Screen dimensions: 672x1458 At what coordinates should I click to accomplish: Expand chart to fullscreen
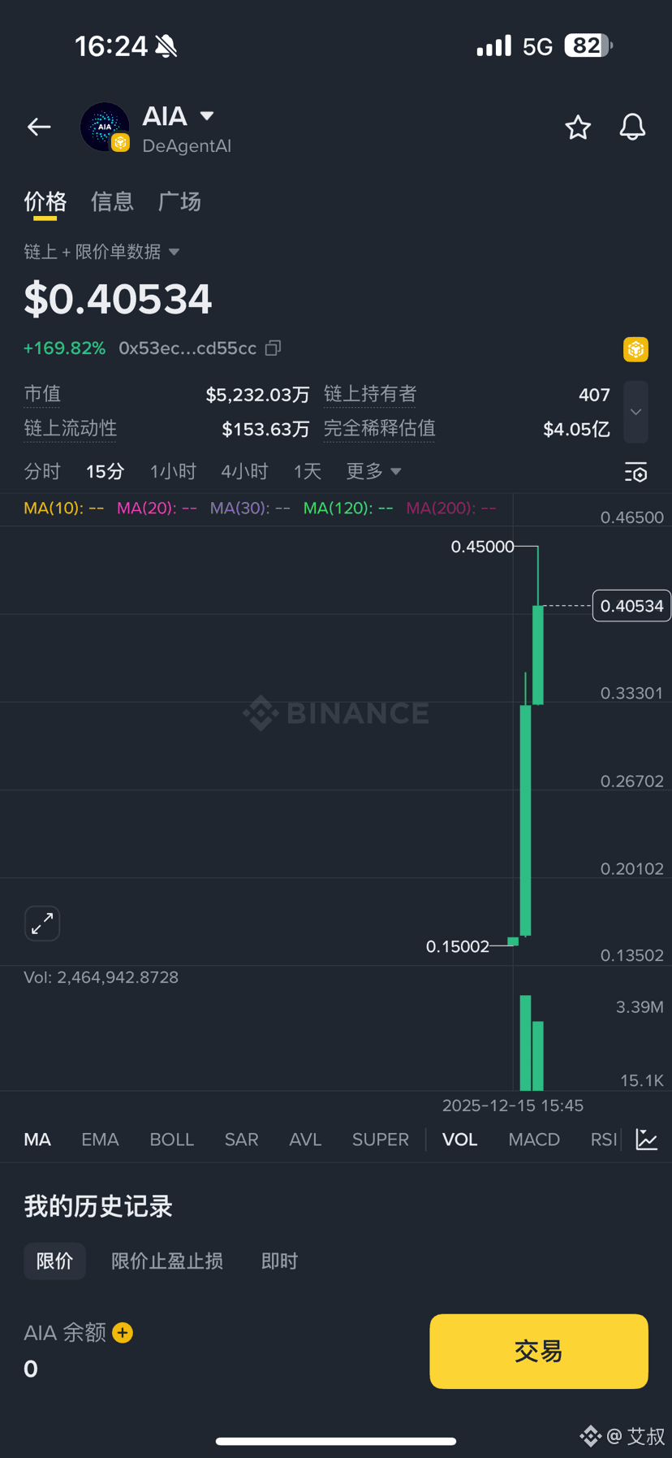click(x=42, y=924)
